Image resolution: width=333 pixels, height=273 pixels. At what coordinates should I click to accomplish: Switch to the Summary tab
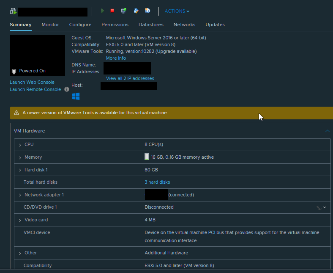pos(21,25)
